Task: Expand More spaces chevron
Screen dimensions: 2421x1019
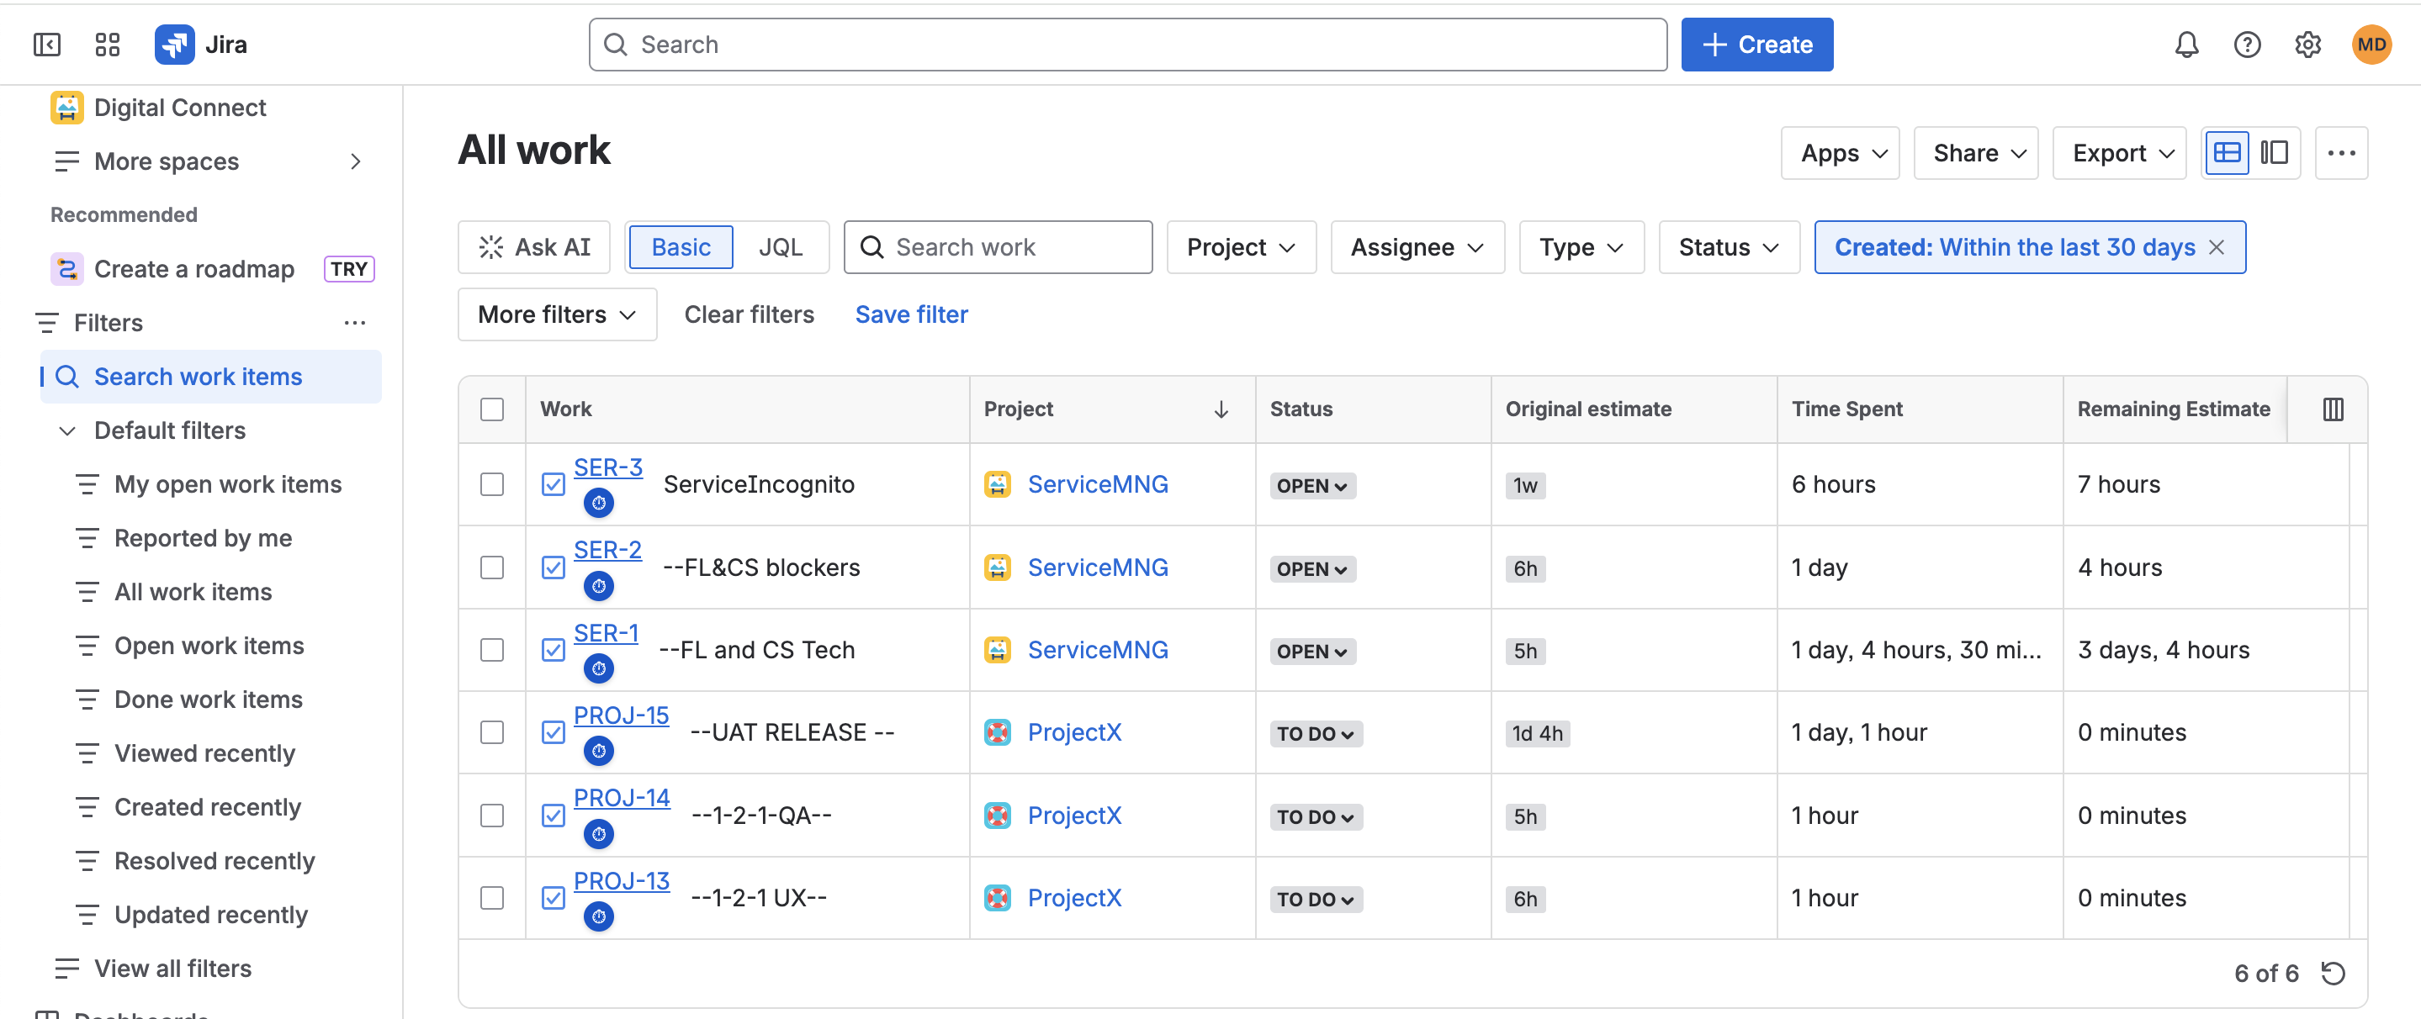Action: click(x=355, y=161)
